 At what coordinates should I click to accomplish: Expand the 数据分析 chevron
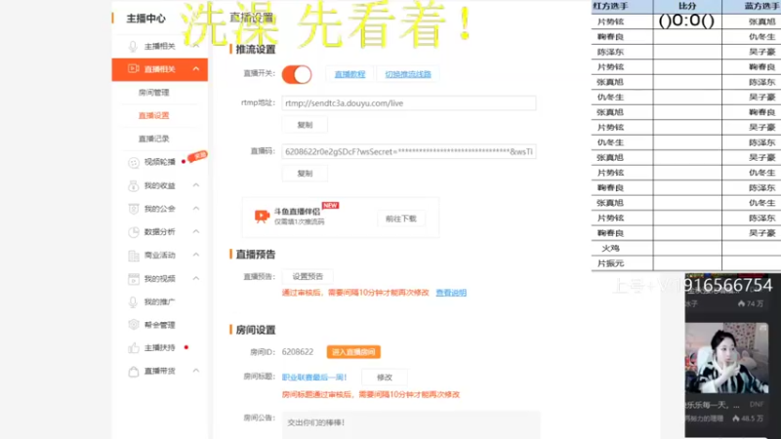(x=196, y=231)
